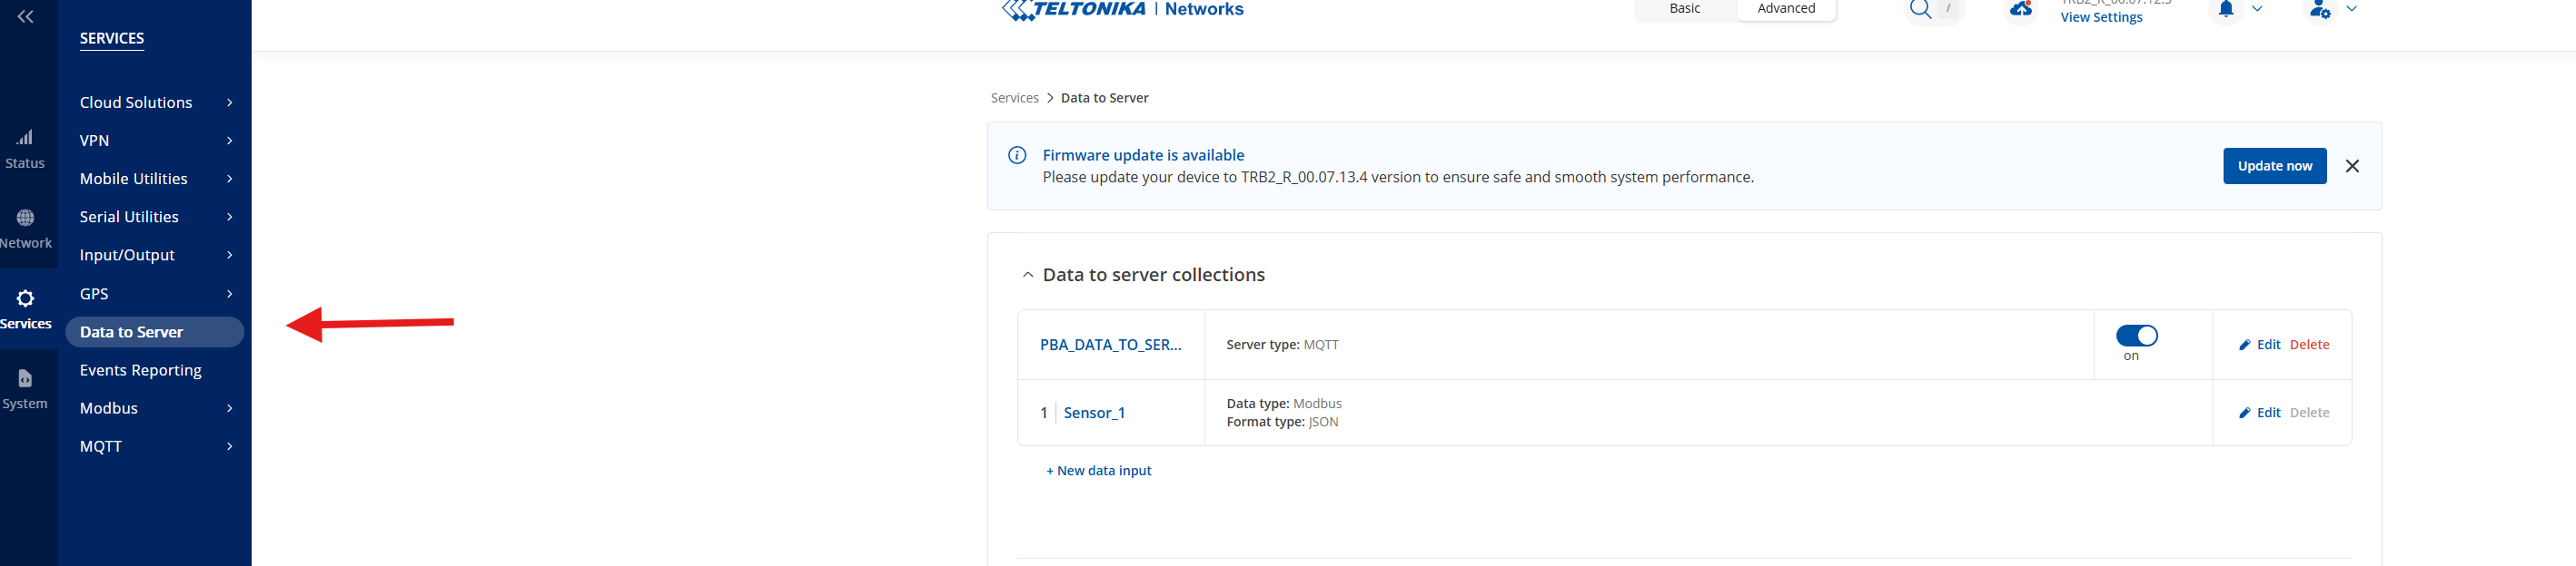The image size is (2576, 566).
Task: Delete the Sensor_1 data input
Action: click(x=2309, y=413)
